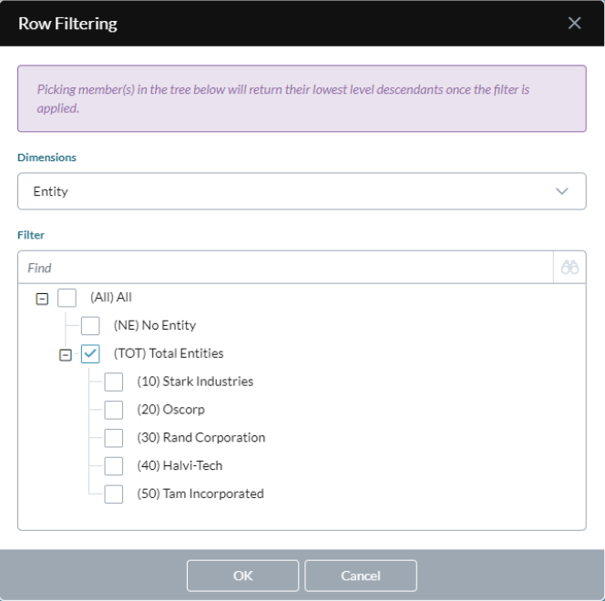This screenshot has width=605, height=601.
Task: Check the Rand Corporation checkbox
Action: (x=114, y=438)
